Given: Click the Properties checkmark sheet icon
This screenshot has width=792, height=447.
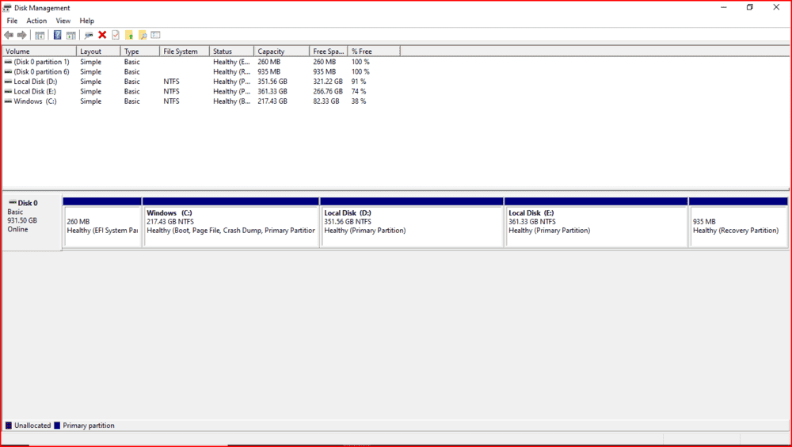Looking at the screenshot, I should point(116,35).
